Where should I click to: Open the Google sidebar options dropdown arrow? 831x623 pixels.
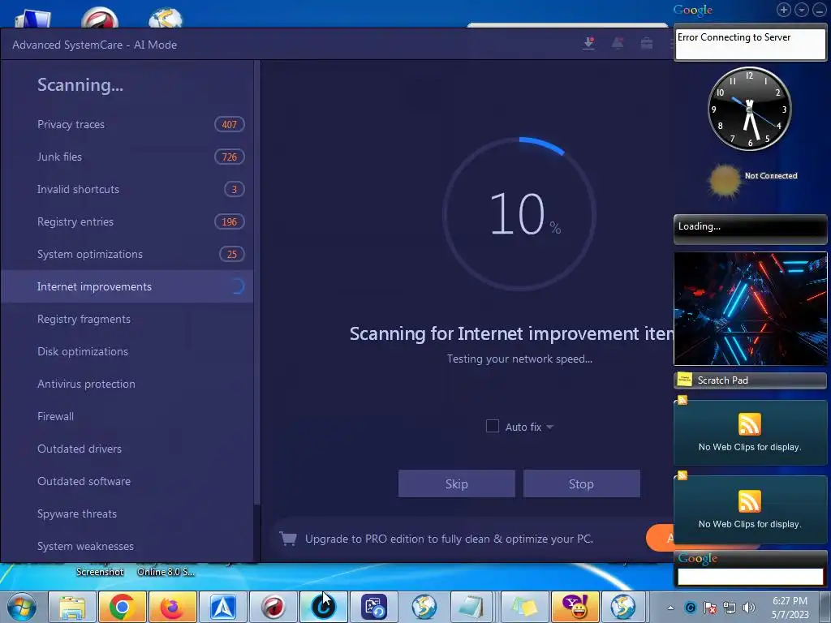pyautogui.click(x=801, y=10)
